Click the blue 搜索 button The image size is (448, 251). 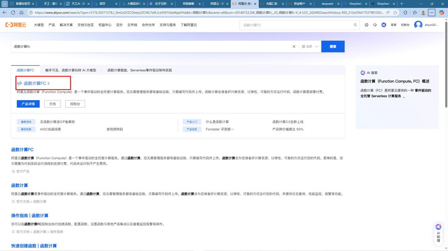333,46
